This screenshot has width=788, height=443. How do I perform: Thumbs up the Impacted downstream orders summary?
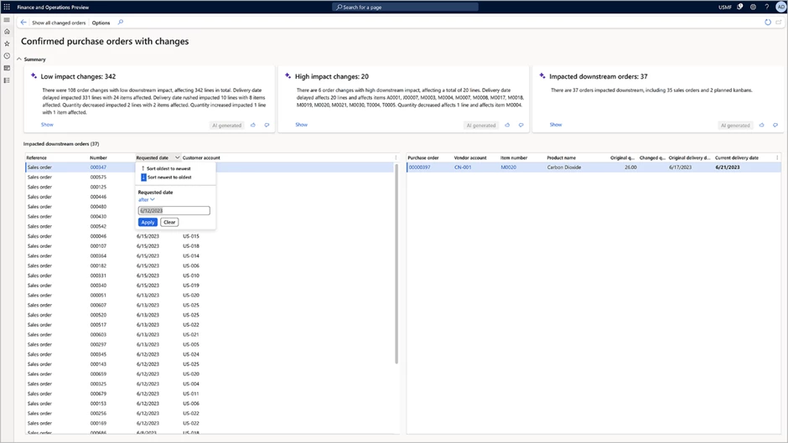pos(762,125)
